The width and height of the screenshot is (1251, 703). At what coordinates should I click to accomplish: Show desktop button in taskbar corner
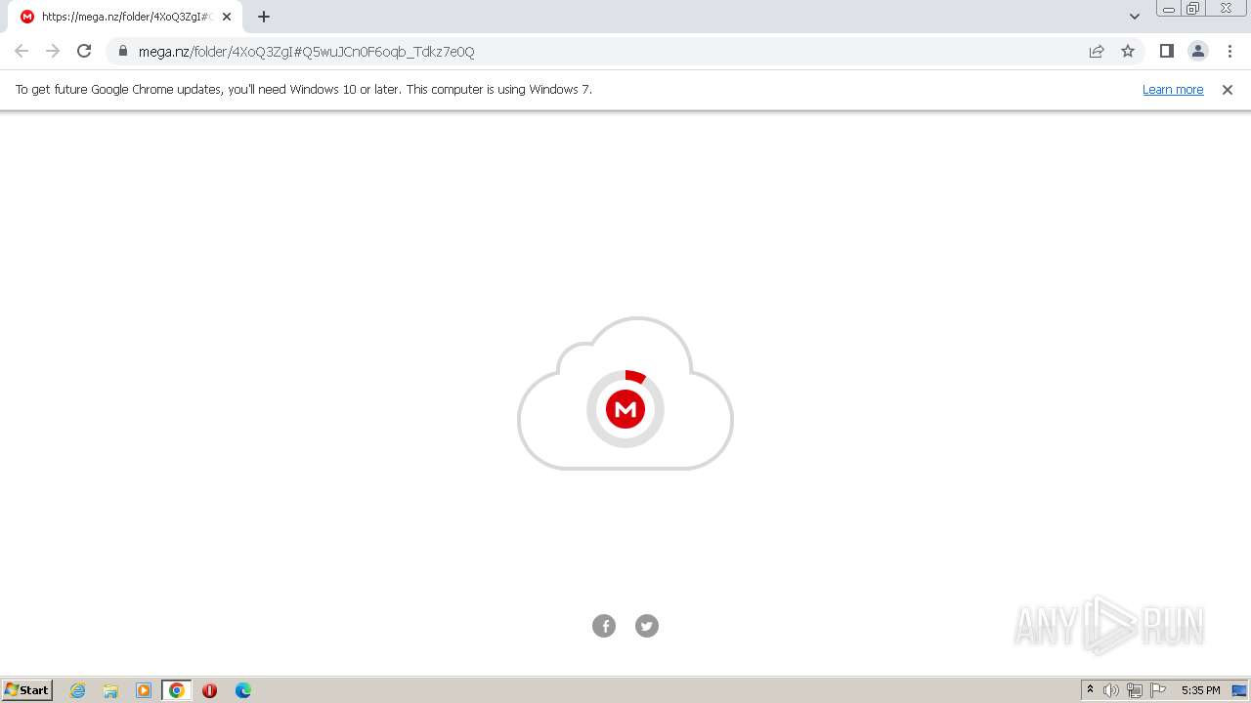tap(1239, 690)
